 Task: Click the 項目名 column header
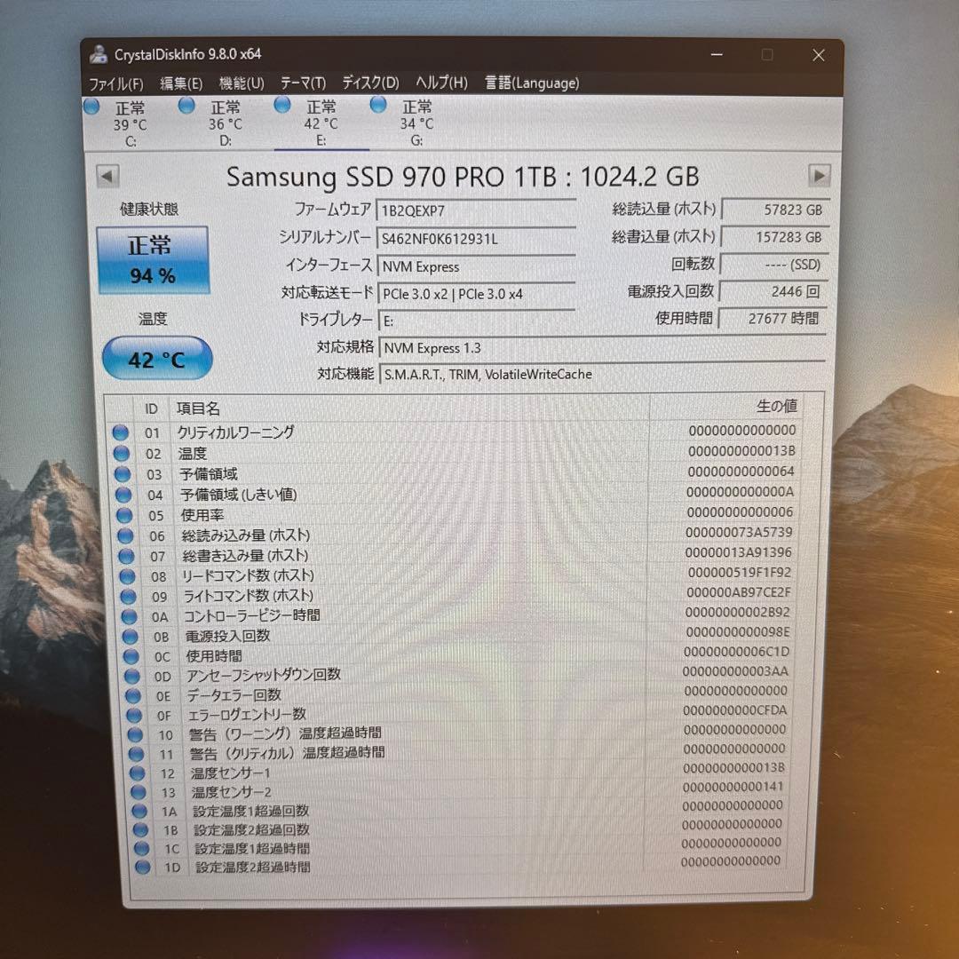pyautogui.click(x=408, y=408)
